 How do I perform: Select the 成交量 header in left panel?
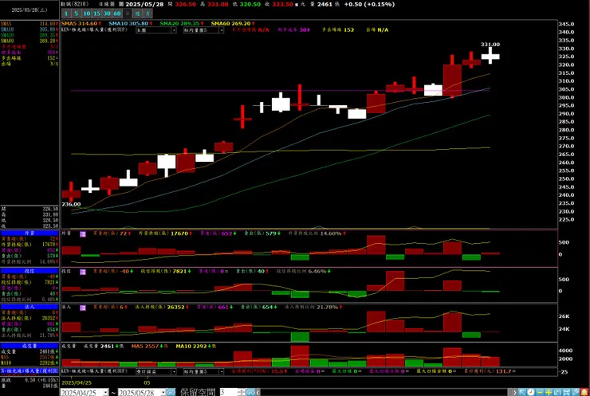pos(29,346)
